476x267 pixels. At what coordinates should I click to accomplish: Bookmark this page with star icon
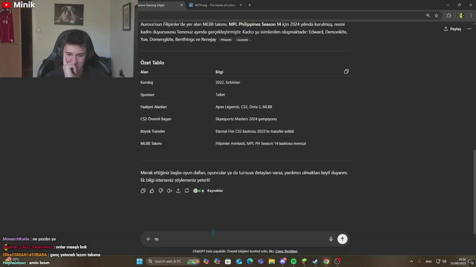tap(436, 16)
